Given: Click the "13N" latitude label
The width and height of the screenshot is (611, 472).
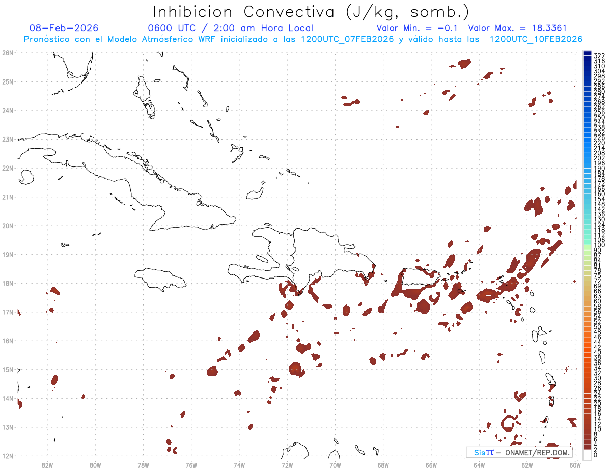Looking at the screenshot, I should (8, 427).
